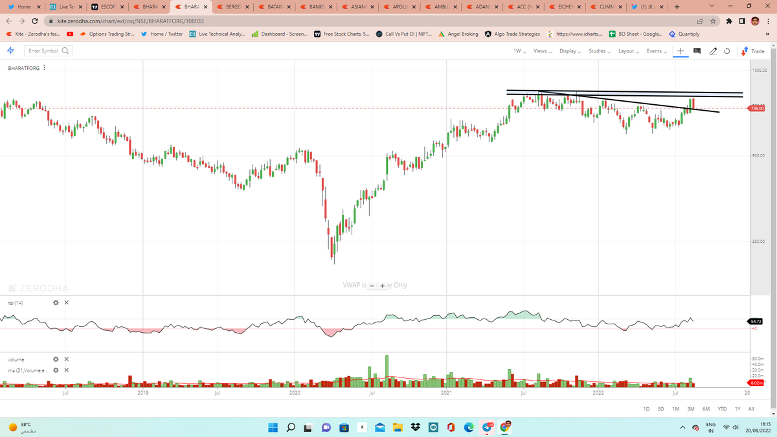
Task: Click the Trade button
Action: 753,50
